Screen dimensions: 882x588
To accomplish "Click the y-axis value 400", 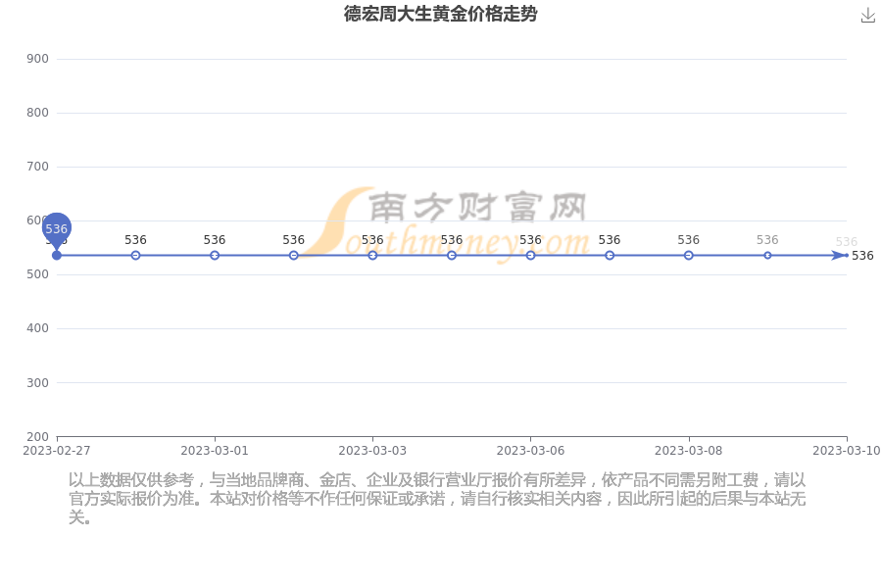I will pos(37,328).
